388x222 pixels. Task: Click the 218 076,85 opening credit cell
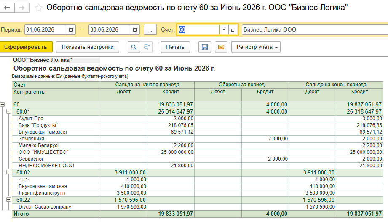(x=181, y=125)
